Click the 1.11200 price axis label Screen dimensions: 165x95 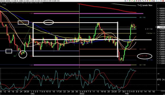[x=161, y=63]
